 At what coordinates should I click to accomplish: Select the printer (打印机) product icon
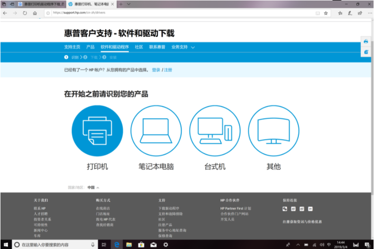click(97, 131)
